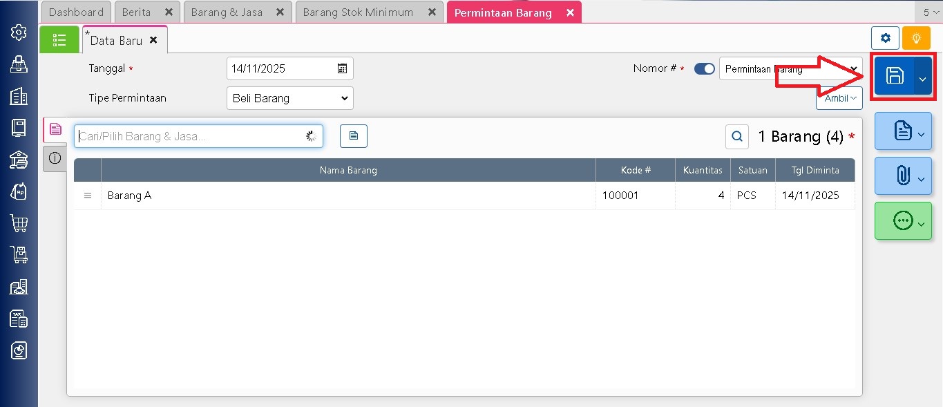This screenshot has width=943, height=407.
Task: Close the Barang Stok Minimum tab
Action: (x=432, y=12)
